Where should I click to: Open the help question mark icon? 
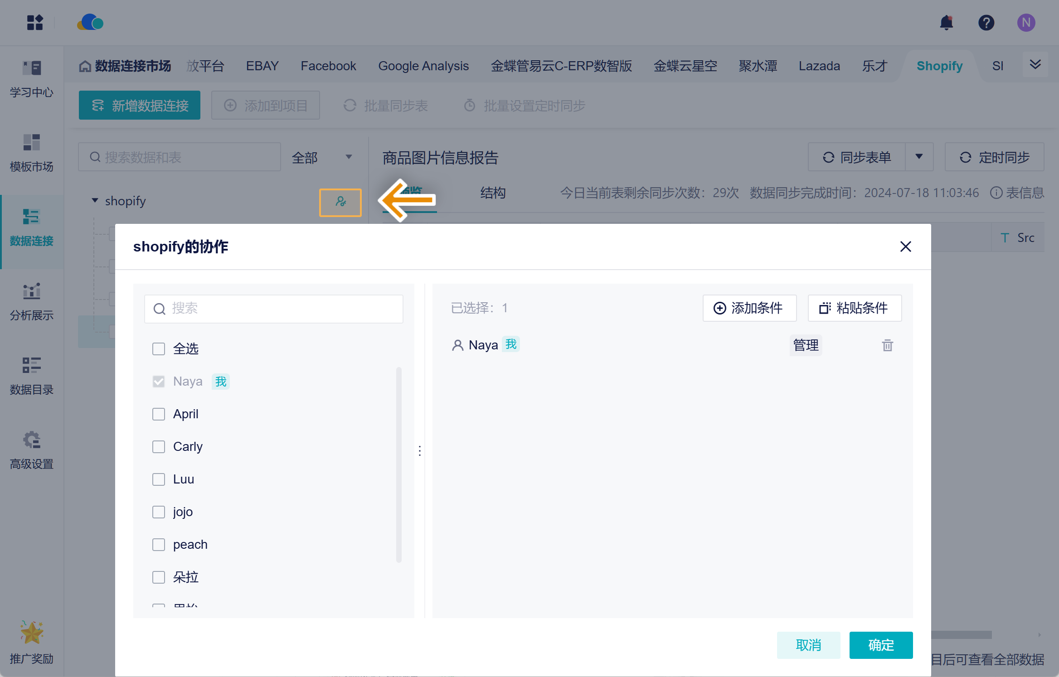986,23
